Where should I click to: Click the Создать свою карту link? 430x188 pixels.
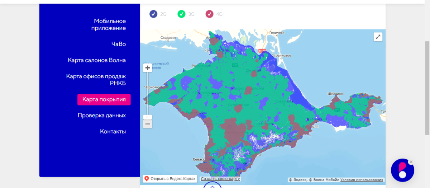click(x=220, y=179)
